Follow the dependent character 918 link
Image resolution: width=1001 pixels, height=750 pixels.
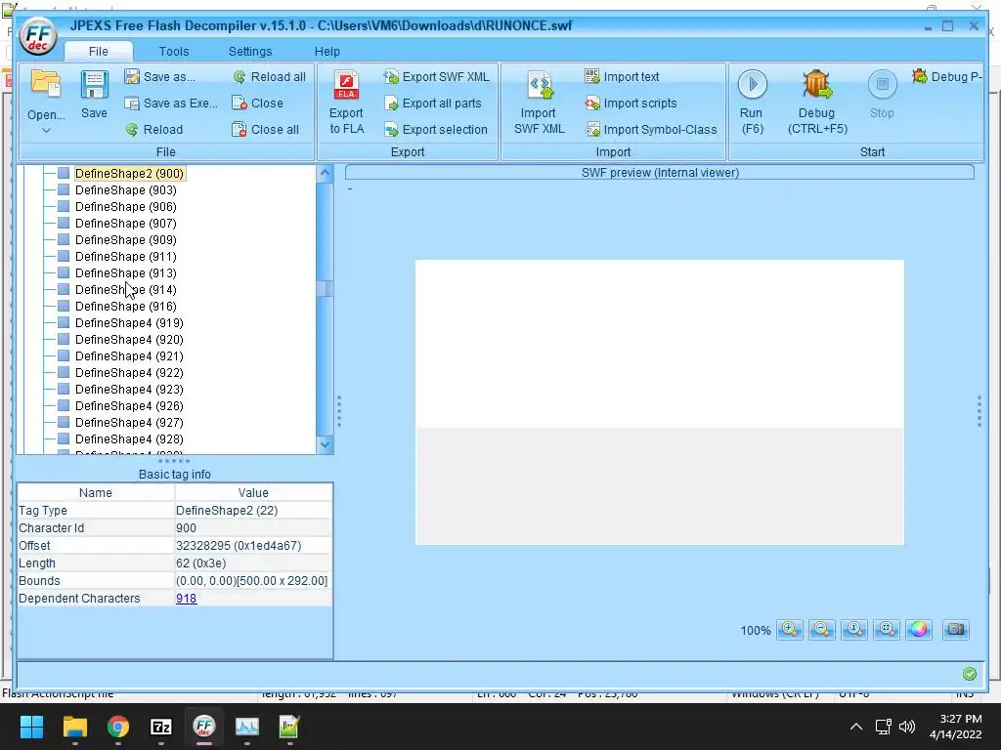(186, 599)
